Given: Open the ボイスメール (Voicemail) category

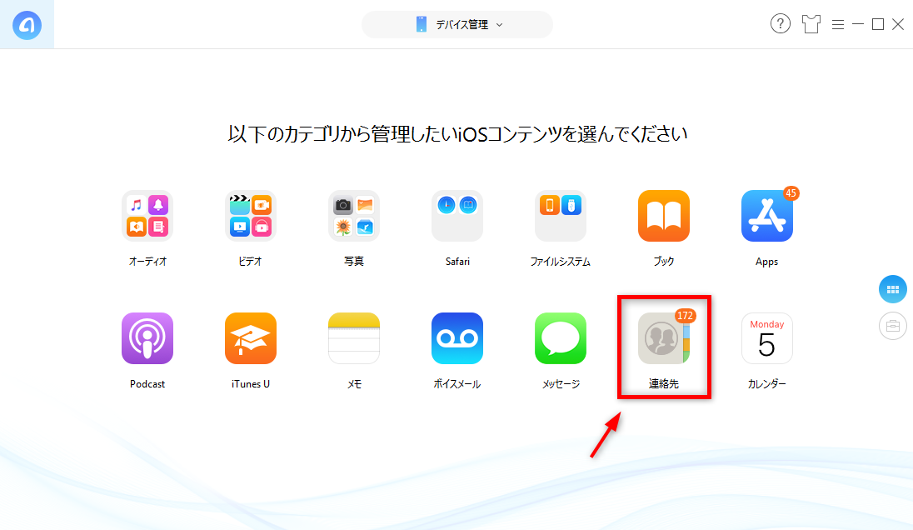Looking at the screenshot, I should (x=457, y=338).
